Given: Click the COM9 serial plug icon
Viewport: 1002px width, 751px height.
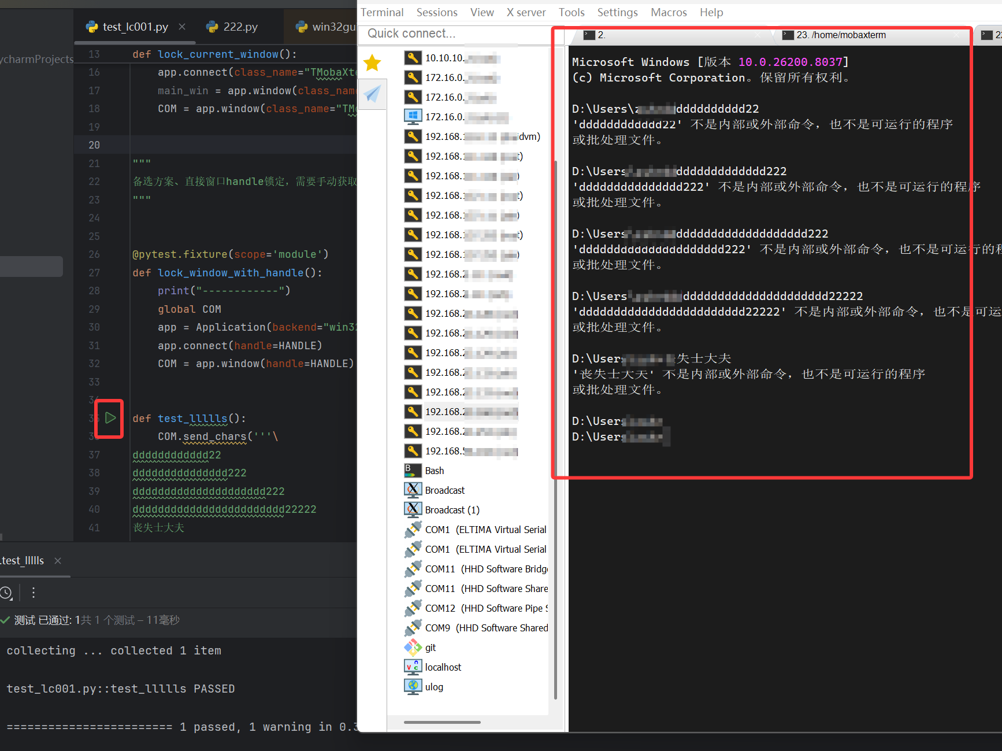Looking at the screenshot, I should [413, 628].
